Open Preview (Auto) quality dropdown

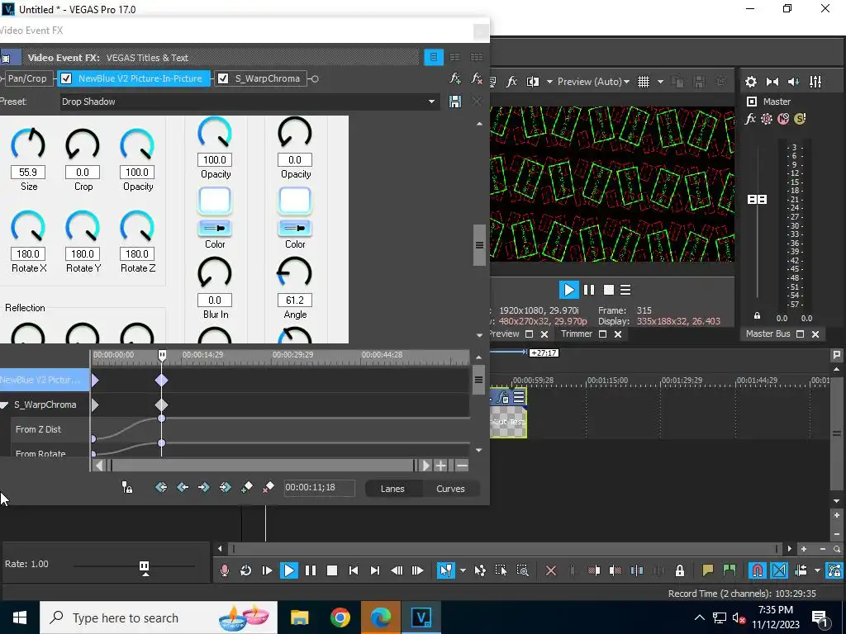tap(593, 82)
